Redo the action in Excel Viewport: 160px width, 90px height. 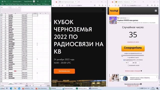pos(8,1)
